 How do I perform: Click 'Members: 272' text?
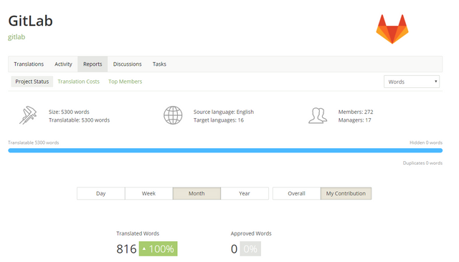tap(356, 112)
